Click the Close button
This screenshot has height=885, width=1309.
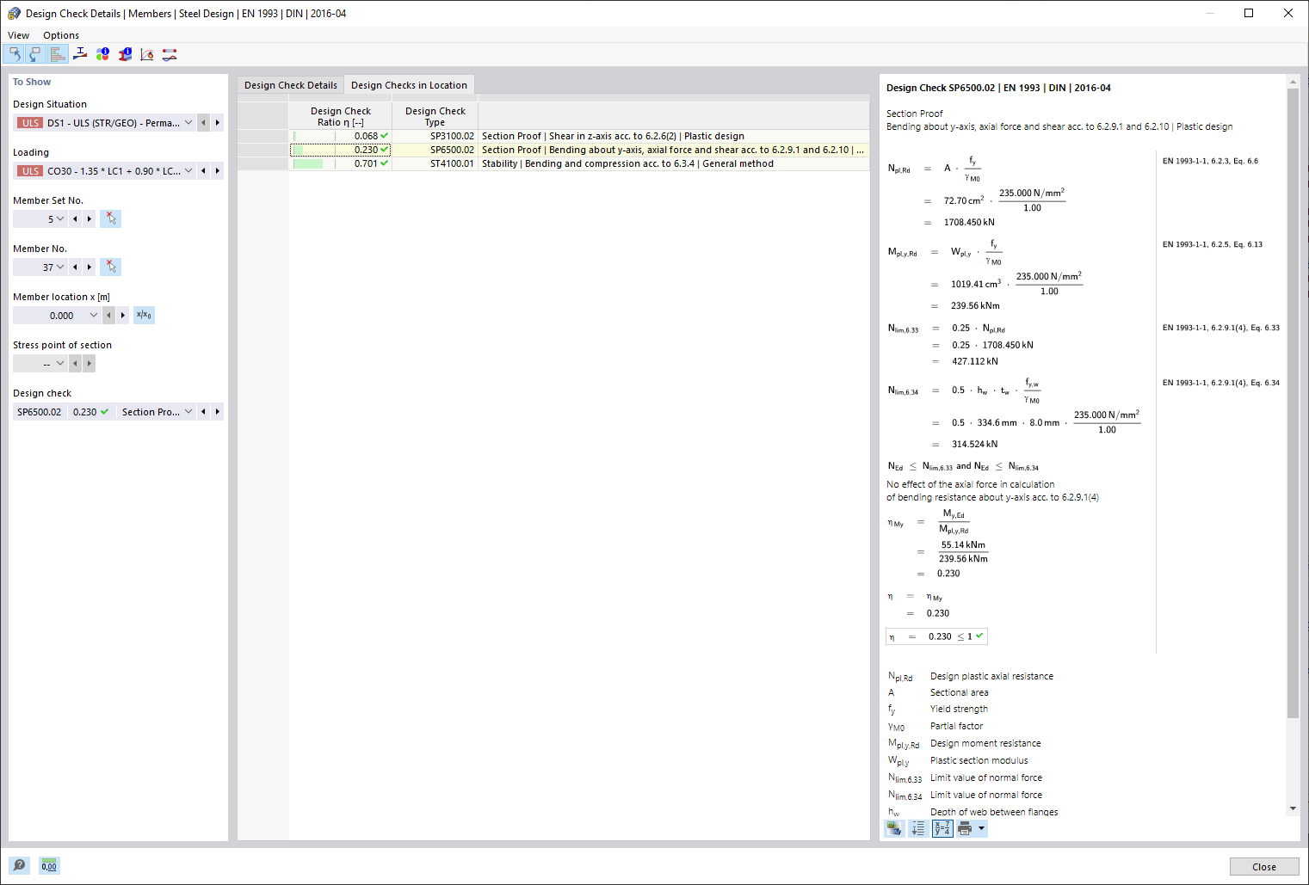[1264, 867]
